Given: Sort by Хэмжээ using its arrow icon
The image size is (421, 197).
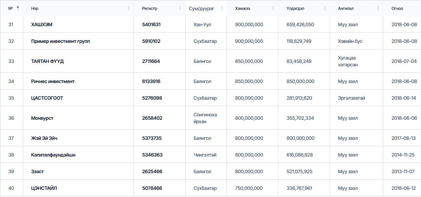Looking at the screenshot, I should 273,8.
